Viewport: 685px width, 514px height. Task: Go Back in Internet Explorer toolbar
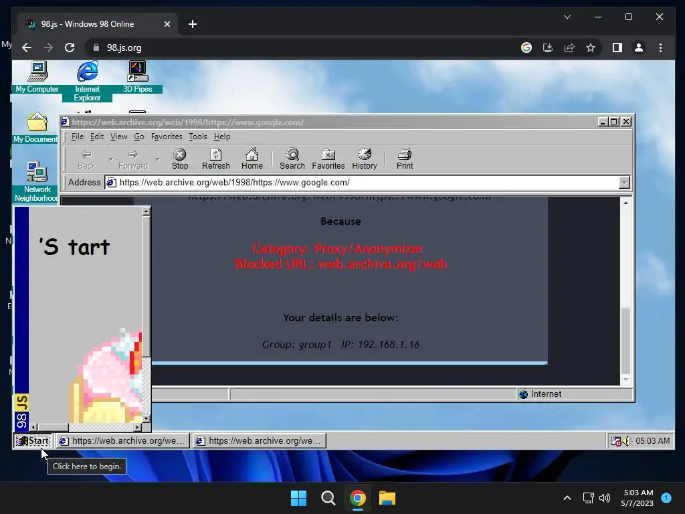pos(86,159)
